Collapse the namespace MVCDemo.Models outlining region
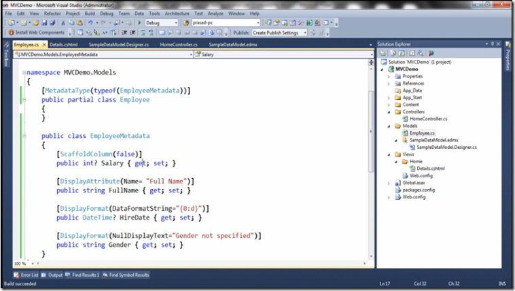This screenshot has height=291, width=515. click(x=24, y=72)
